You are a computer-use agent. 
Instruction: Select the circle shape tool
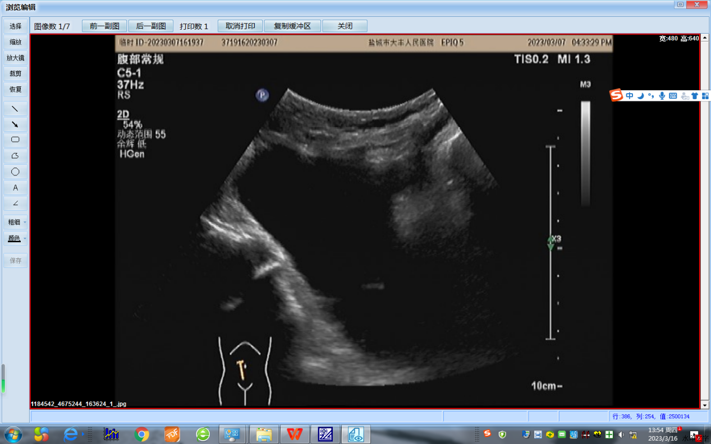(15, 172)
